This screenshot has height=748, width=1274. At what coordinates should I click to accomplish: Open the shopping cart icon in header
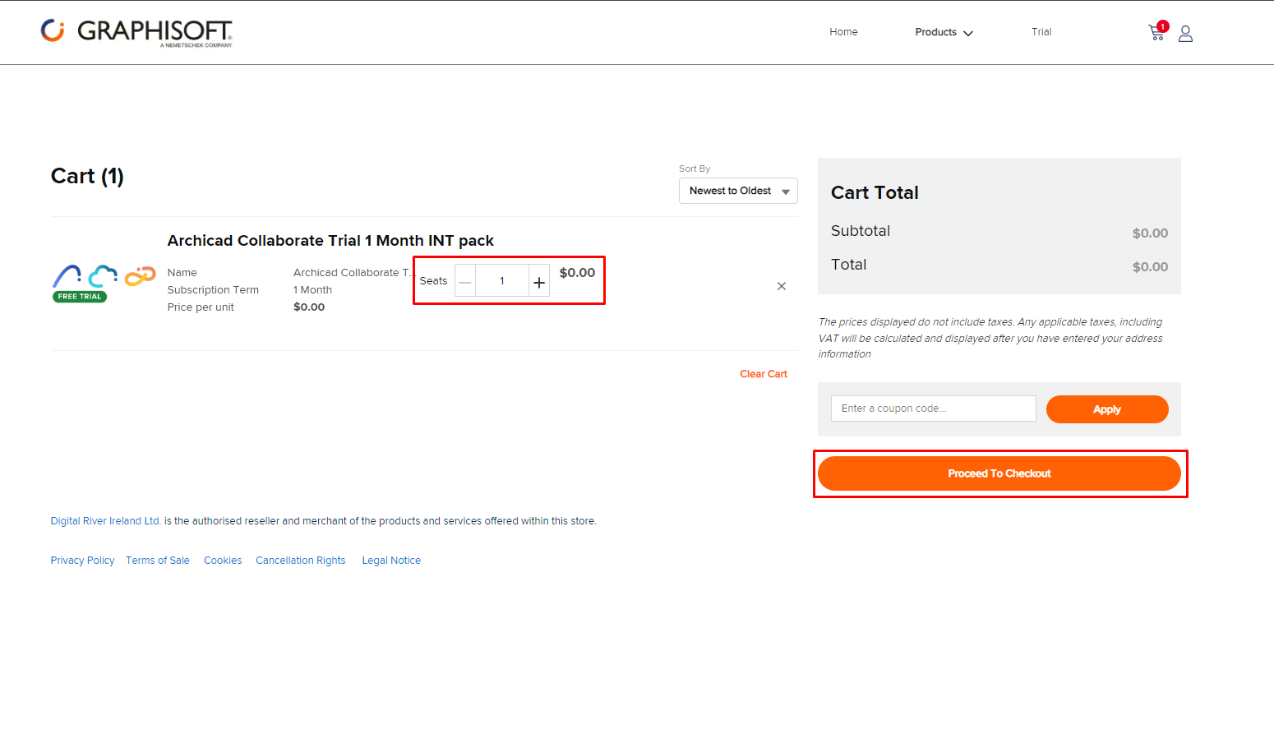coord(1157,32)
